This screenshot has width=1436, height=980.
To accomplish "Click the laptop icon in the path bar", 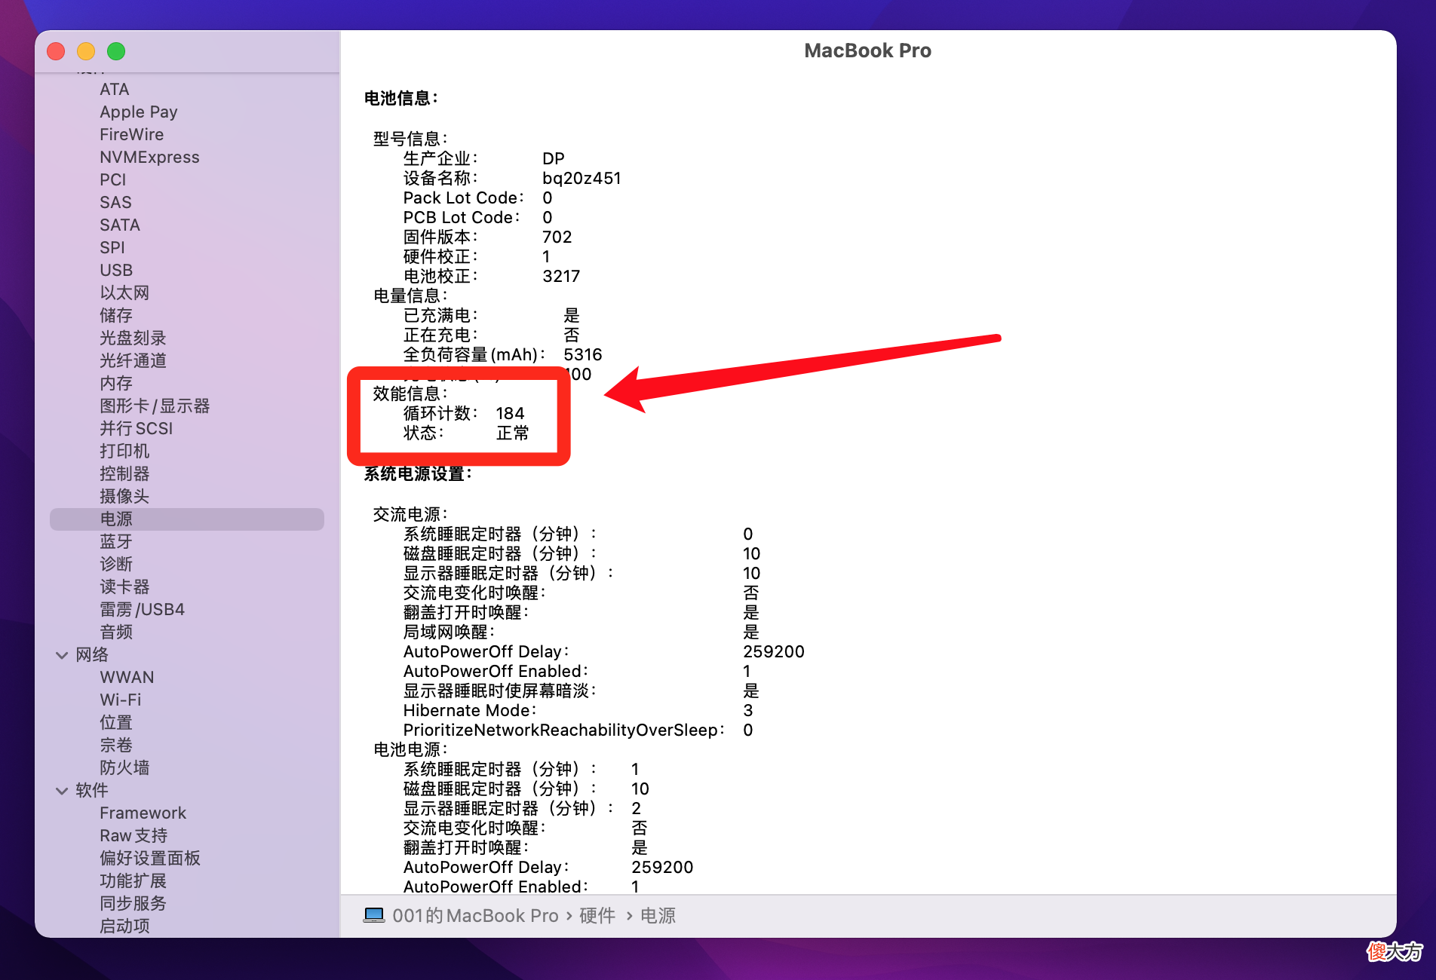I will click(x=374, y=915).
